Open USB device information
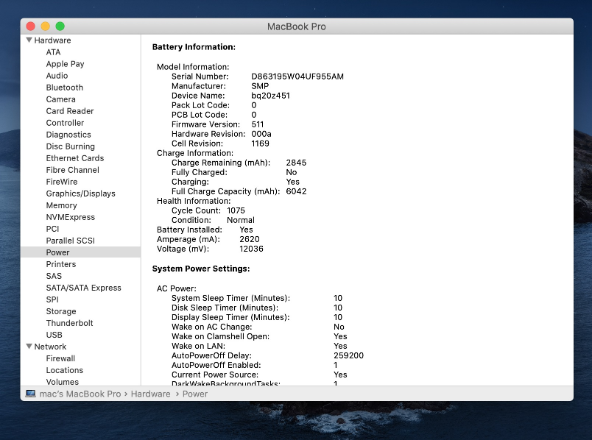This screenshot has width=592, height=440. coord(54,335)
